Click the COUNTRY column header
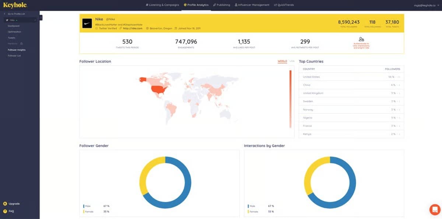This screenshot has width=442, height=219. 309,69
